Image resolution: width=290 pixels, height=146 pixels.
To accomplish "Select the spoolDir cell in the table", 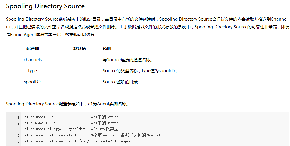I will [x=32, y=82].
